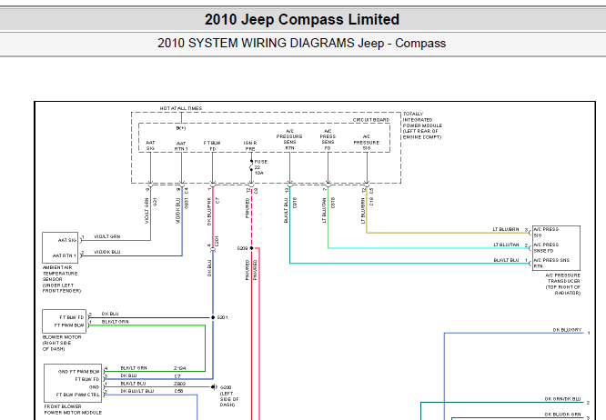Click the vertical 'VIOLT GRN' wire label

coord(146,211)
